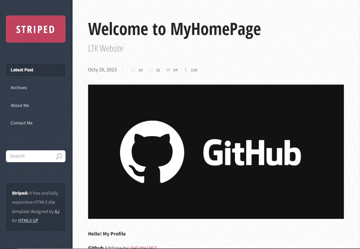Viewport: 360px width, 249px height.
Task: Click the comments bubble icon
Action: pos(133,70)
